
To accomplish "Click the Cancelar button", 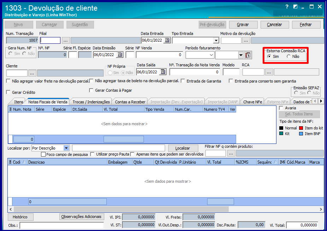I will (275, 25).
